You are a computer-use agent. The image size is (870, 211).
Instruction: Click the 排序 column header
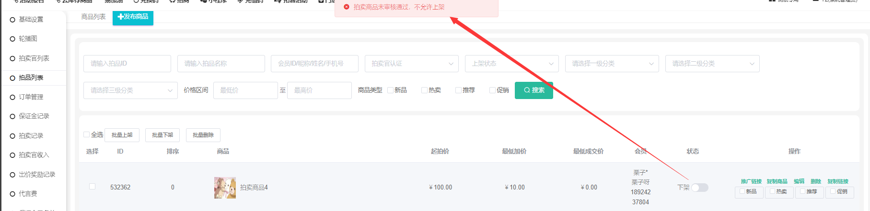[x=173, y=152]
